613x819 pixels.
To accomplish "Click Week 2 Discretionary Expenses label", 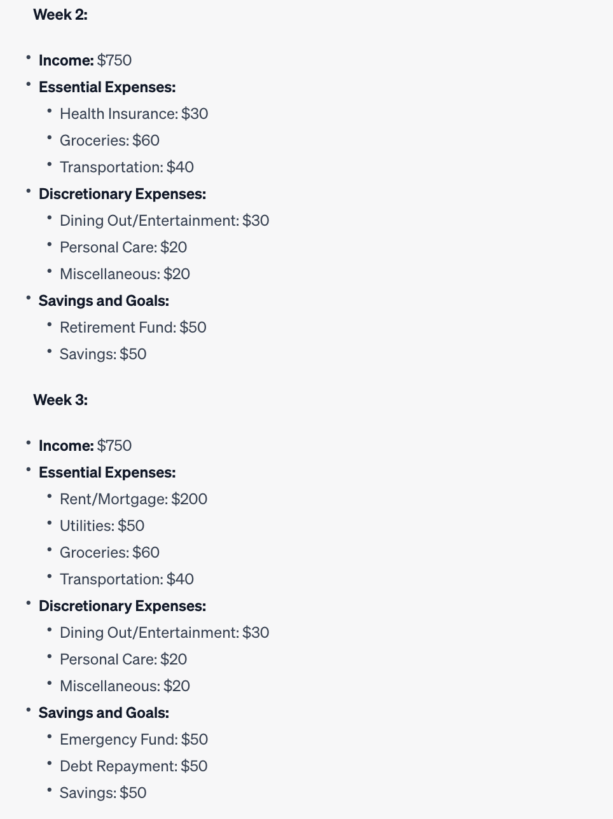I will tap(122, 194).
